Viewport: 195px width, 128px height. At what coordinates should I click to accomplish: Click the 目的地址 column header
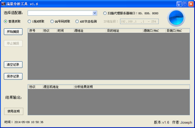124,31
